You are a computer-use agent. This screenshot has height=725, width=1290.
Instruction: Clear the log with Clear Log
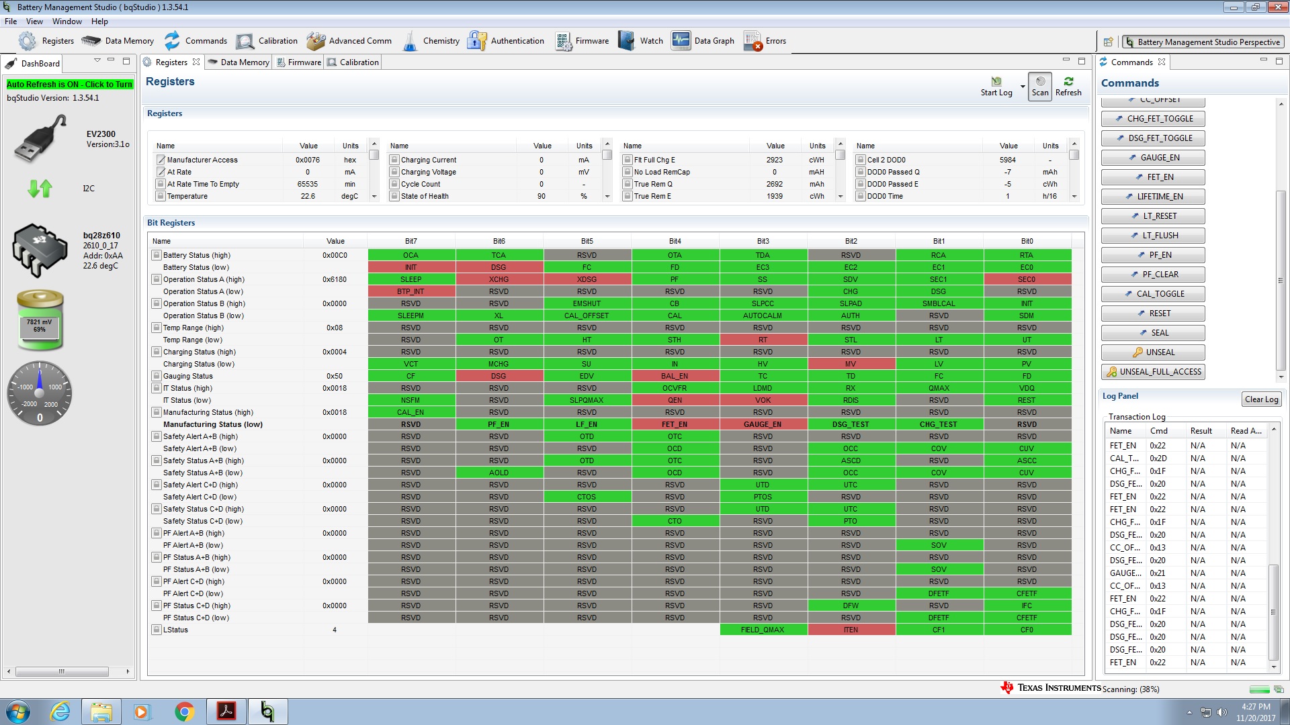point(1261,399)
